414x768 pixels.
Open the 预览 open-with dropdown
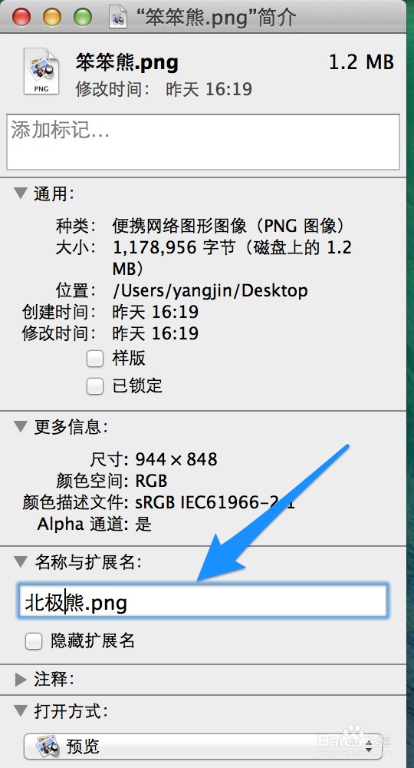pos(203,746)
